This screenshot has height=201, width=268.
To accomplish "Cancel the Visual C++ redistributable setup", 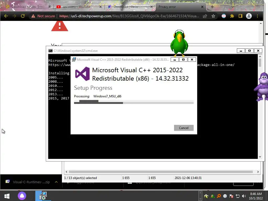I will (184, 128).
